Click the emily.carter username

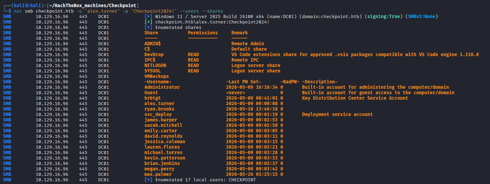161,131
